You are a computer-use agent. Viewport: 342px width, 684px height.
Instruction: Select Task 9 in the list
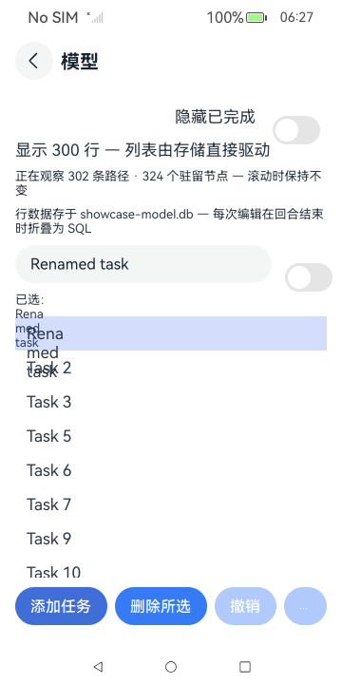pos(171,539)
